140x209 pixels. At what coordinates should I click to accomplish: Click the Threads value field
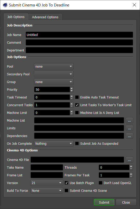pos(114,167)
